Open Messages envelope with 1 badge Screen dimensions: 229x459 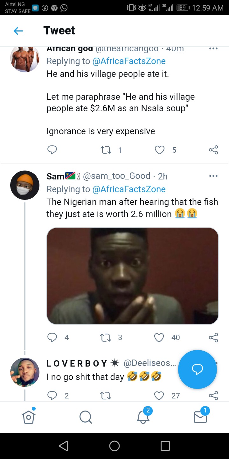[201, 416]
